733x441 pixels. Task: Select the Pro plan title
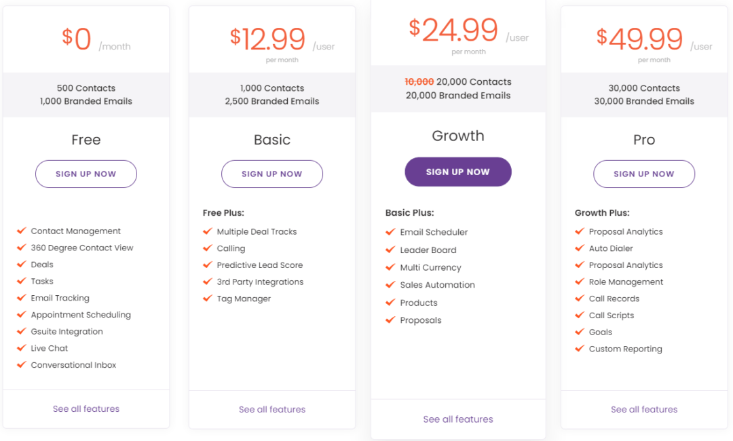click(643, 140)
